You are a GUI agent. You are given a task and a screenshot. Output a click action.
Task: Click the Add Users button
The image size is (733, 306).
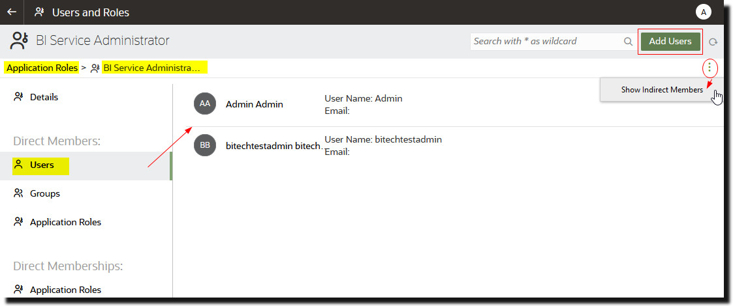(x=670, y=42)
